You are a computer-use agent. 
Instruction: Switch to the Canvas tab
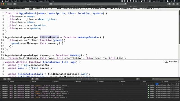point(143,82)
